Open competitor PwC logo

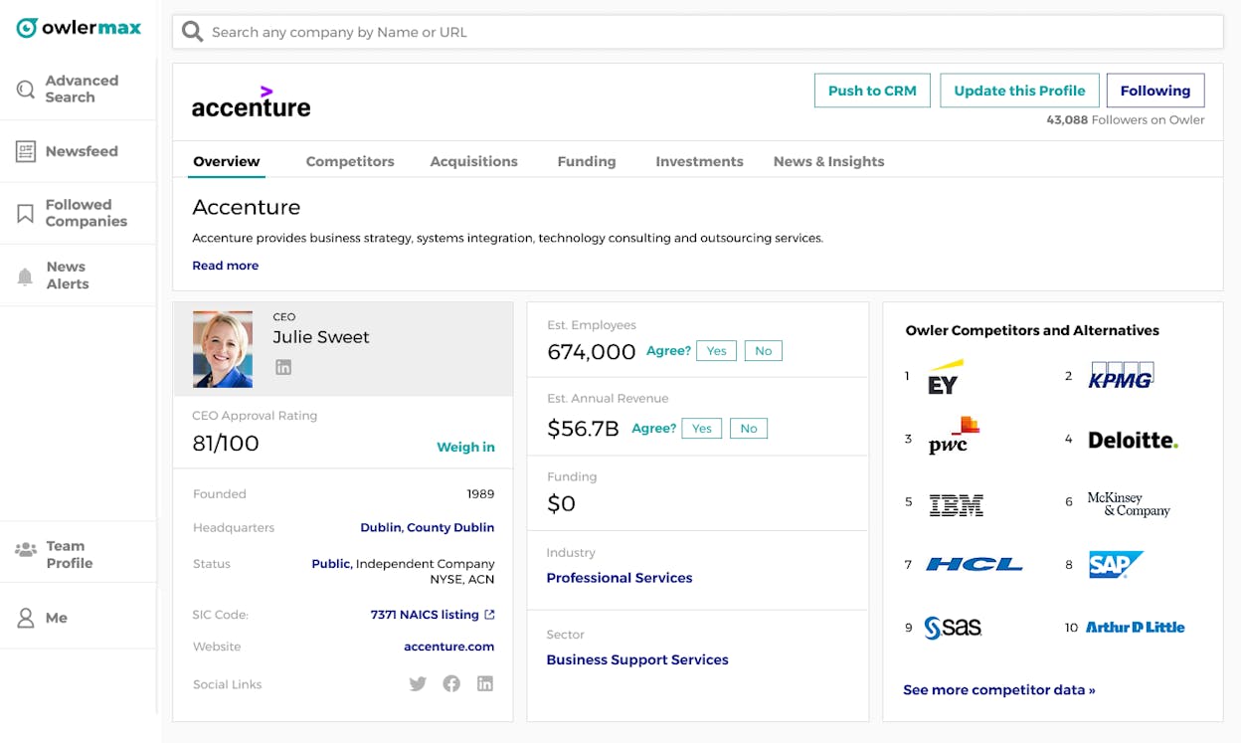(x=954, y=436)
